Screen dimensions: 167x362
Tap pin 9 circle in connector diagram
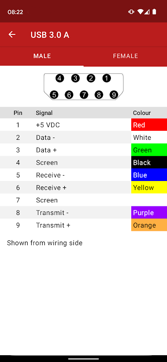pyautogui.click(x=114, y=95)
